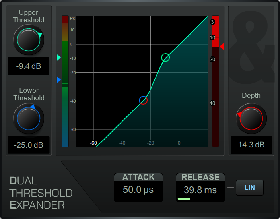Image resolution: width=280 pixels, height=219 pixels.
Task: Click the Lower Threshold label text
Action: tap(29, 94)
